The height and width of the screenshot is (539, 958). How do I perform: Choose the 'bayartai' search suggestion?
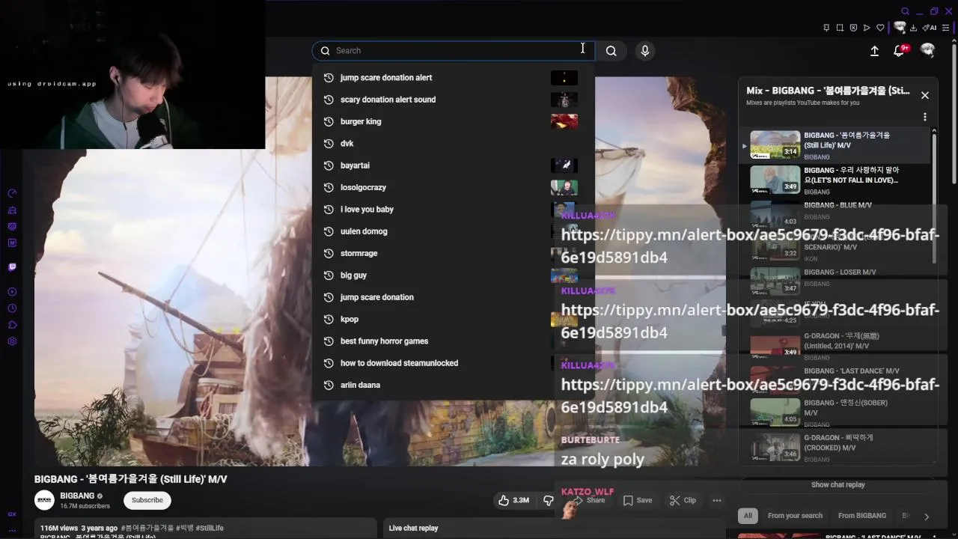454,165
